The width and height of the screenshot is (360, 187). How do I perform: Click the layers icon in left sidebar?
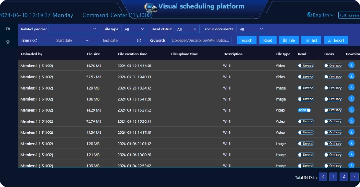pos(7,42)
